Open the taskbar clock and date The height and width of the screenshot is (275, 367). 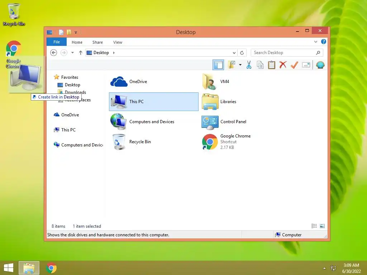point(351,268)
